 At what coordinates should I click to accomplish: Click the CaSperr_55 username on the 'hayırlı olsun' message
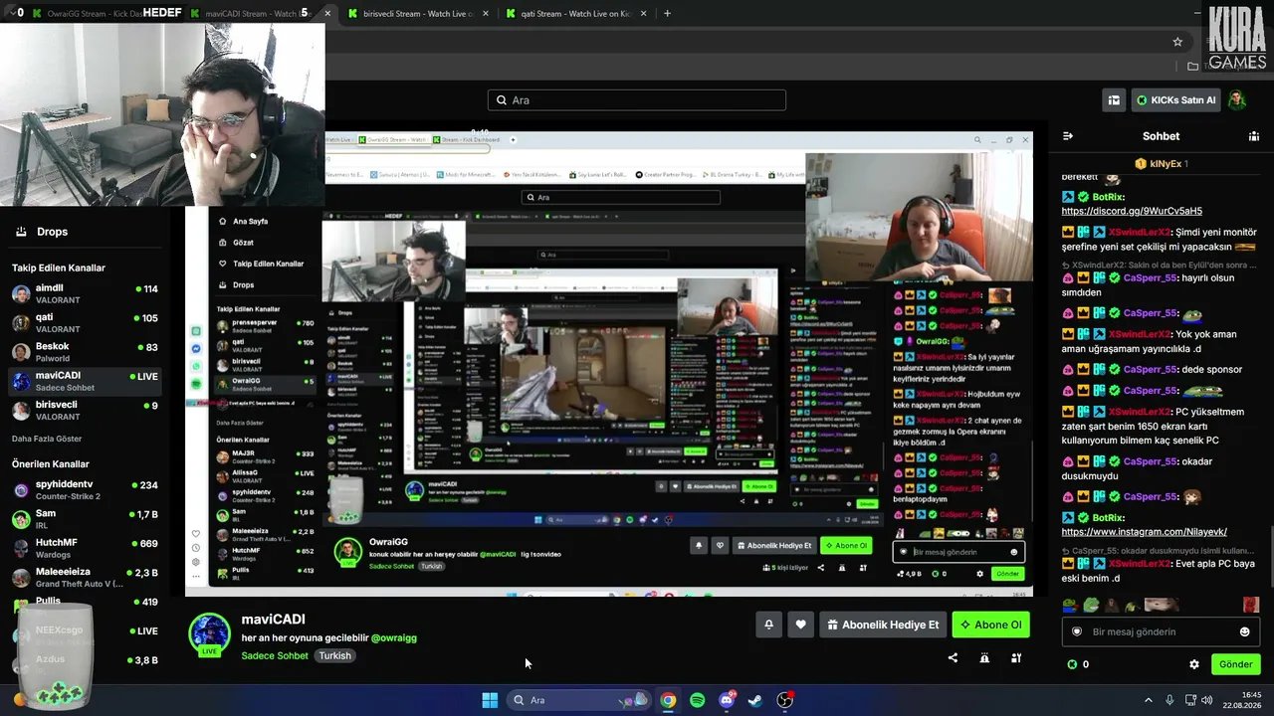pyautogui.click(x=1151, y=278)
